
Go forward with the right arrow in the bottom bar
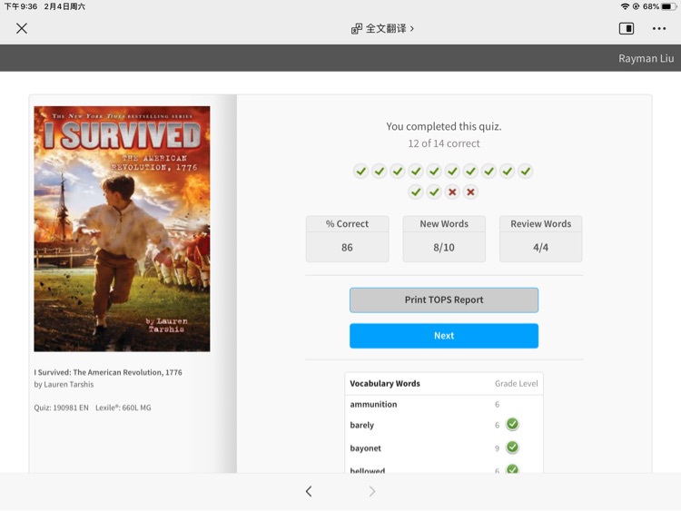click(x=371, y=491)
